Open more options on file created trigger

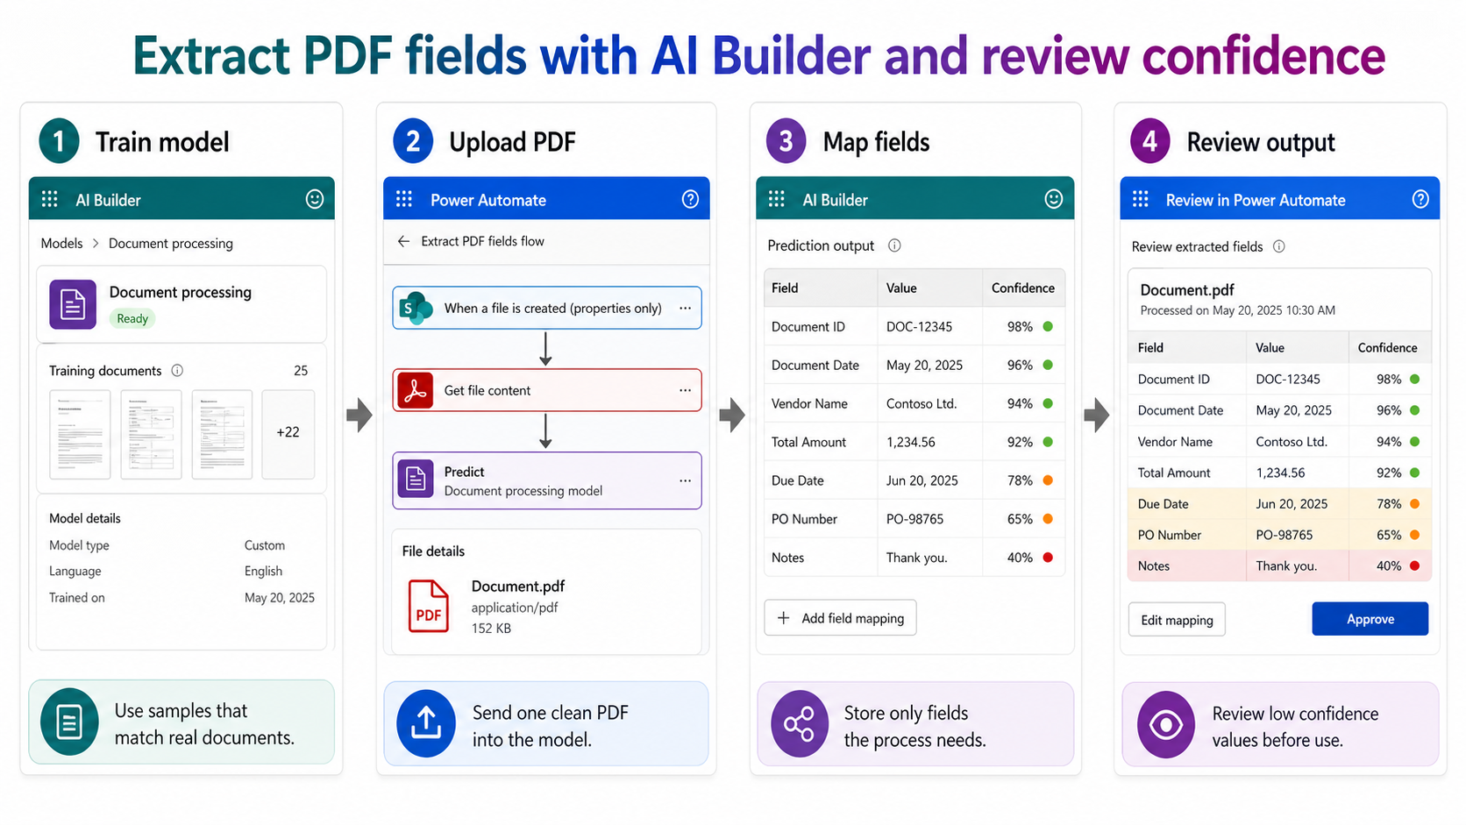[x=685, y=308]
